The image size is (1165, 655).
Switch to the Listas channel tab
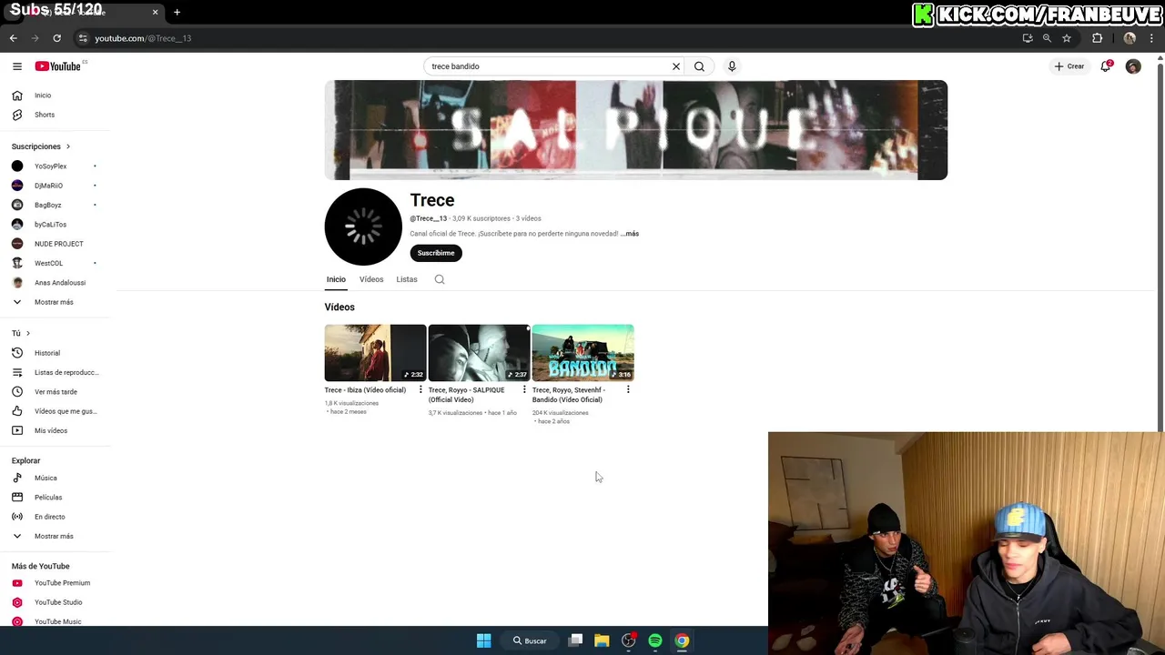[407, 279]
